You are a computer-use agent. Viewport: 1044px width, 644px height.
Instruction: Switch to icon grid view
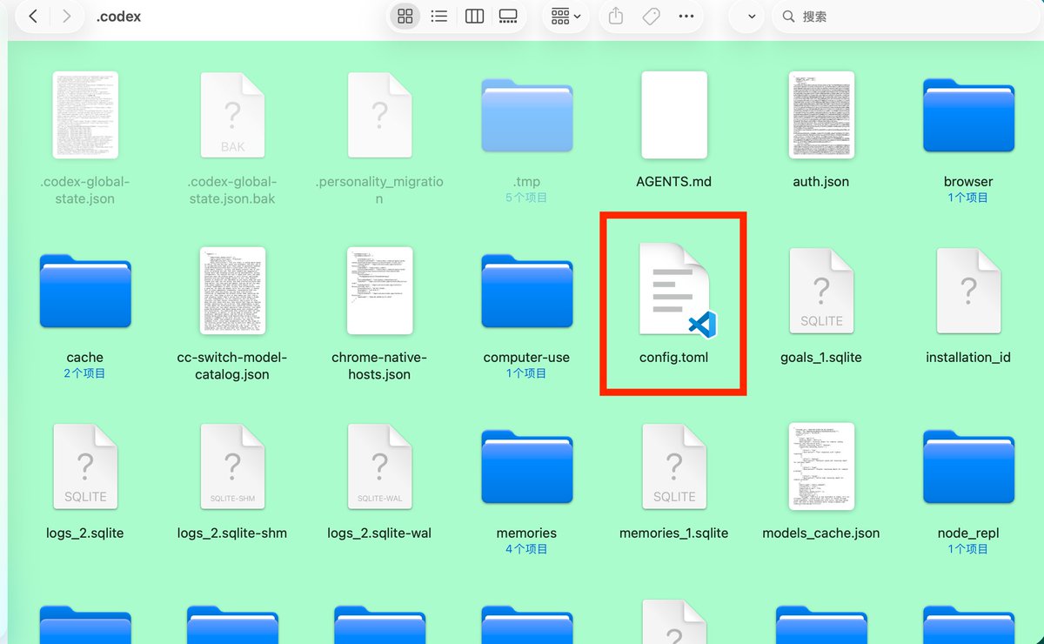coord(405,16)
